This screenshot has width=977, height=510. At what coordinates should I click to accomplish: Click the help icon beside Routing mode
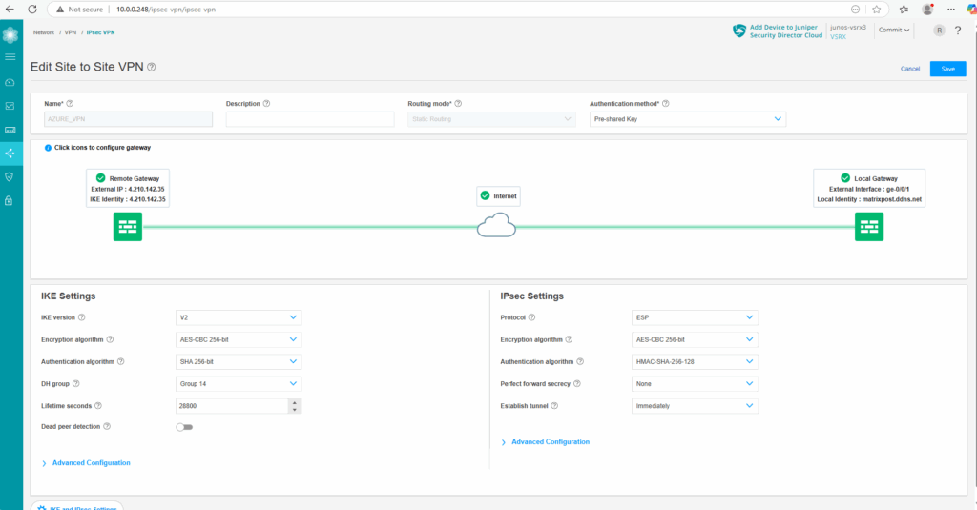[x=458, y=103]
